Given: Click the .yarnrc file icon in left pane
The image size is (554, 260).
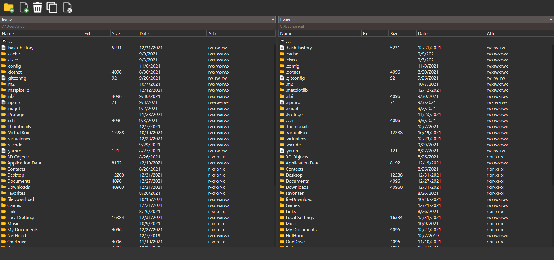Looking at the screenshot, I should (4, 151).
